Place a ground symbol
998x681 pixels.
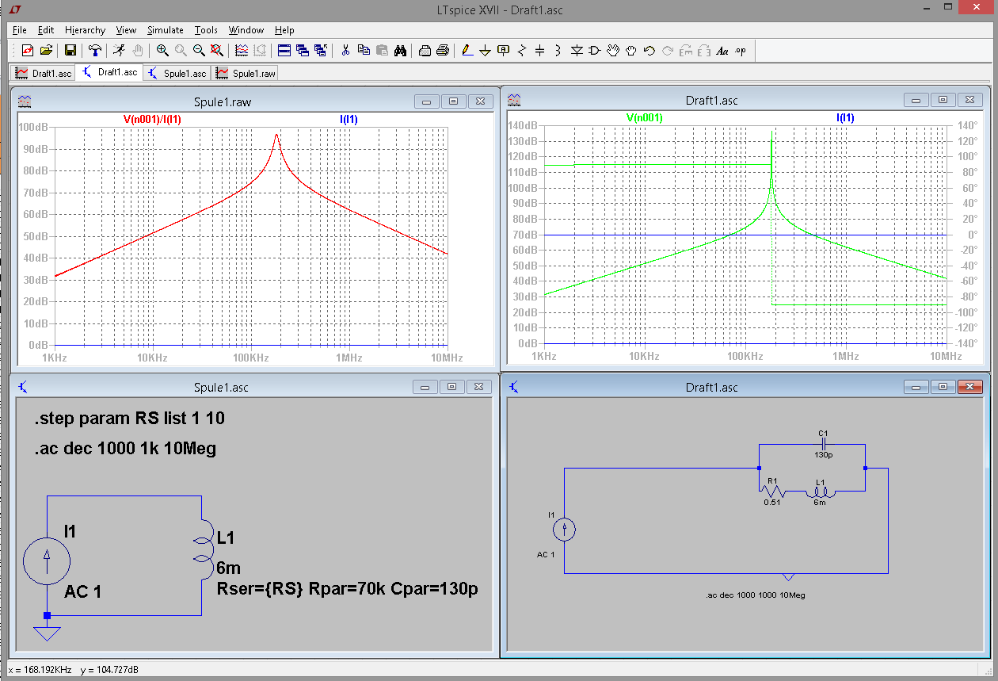pos(486,51)
